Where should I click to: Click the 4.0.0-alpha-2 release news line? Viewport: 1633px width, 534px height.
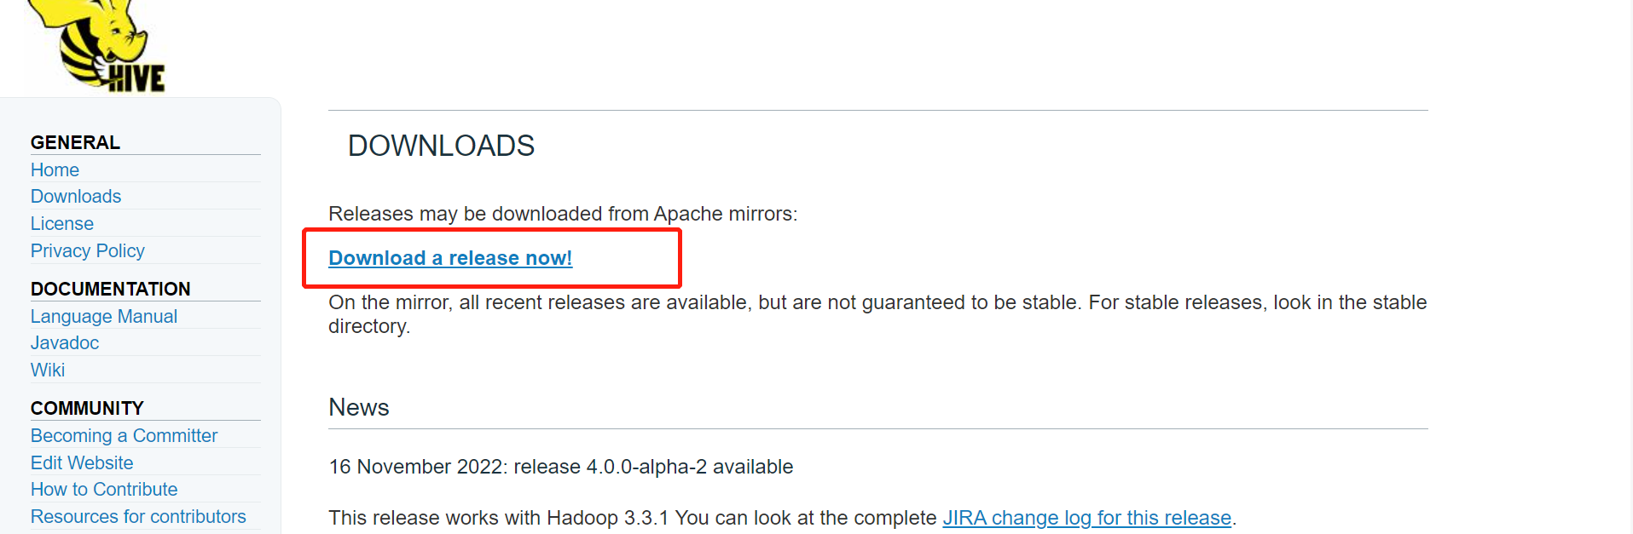point(561,467)
